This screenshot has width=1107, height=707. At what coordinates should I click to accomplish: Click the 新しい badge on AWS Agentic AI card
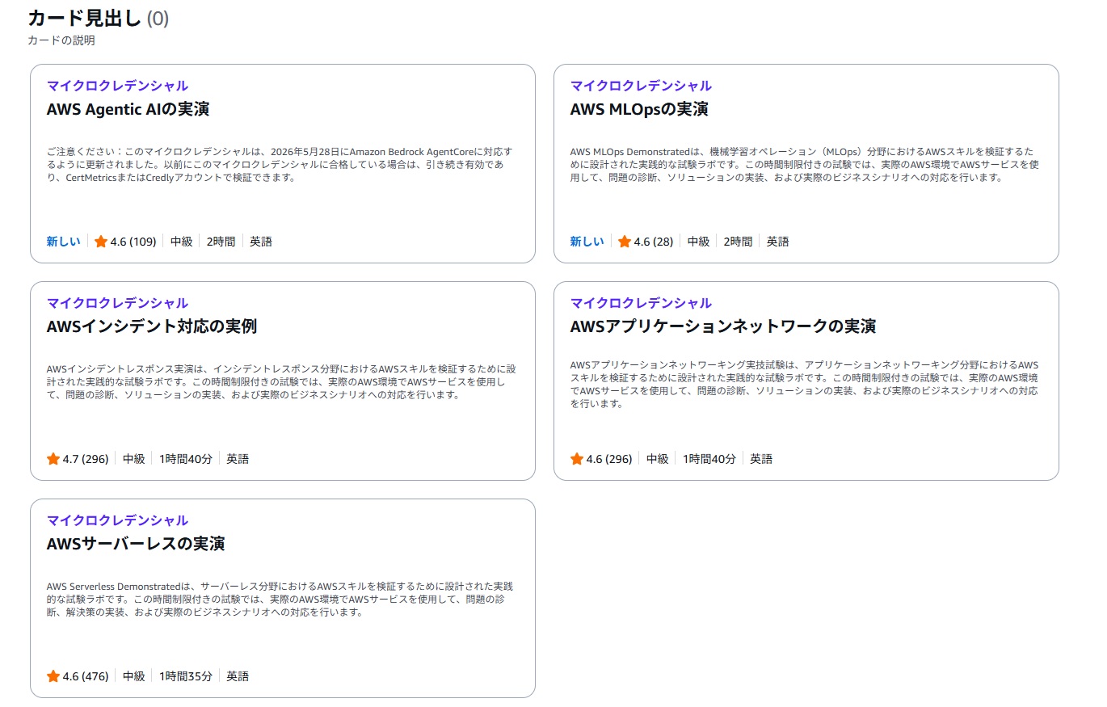coord(64,242)
